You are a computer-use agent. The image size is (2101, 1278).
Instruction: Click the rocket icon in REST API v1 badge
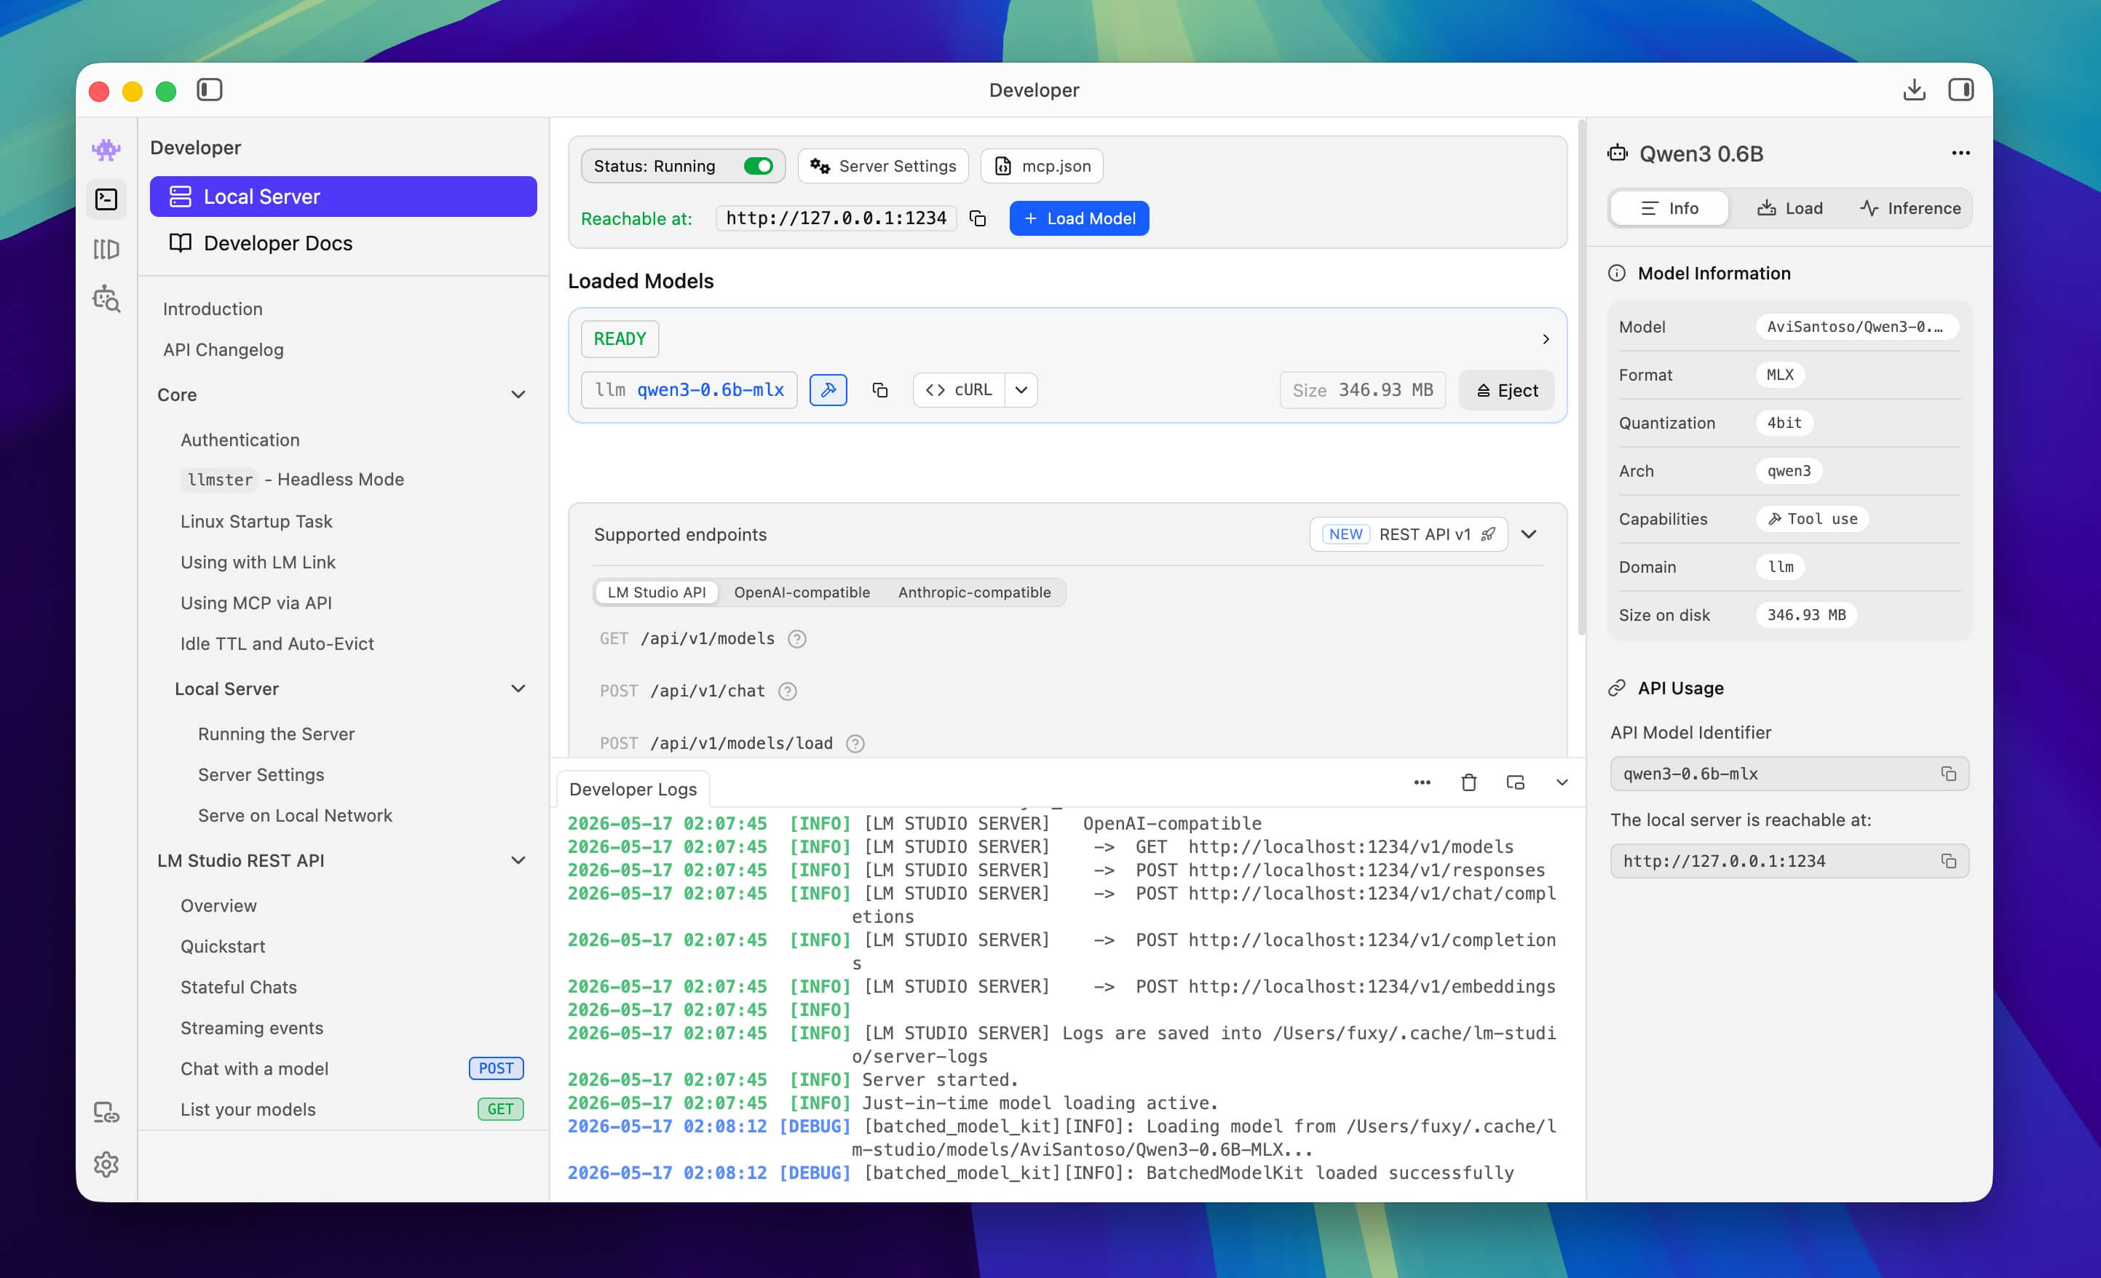coord(1488,533)
